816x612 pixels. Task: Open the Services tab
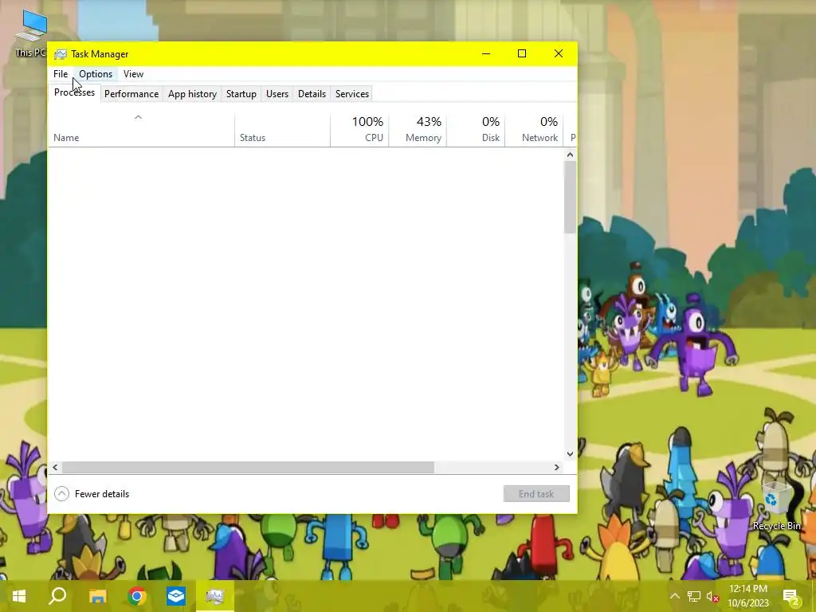click(x=352, y=94)
